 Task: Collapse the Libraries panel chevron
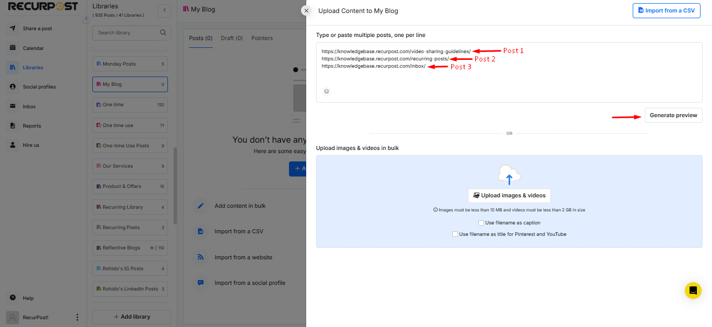pos(164,10)
